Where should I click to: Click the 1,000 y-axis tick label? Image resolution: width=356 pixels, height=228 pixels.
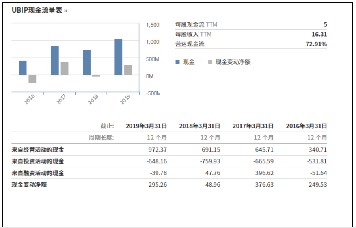(x=153, y=42)
